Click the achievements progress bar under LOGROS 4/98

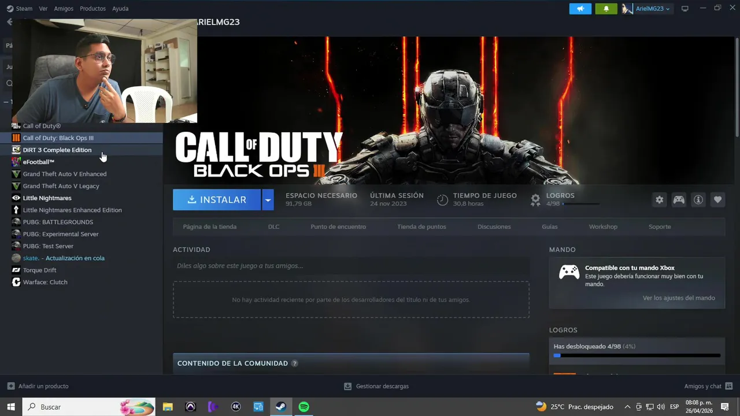[580, 204]
